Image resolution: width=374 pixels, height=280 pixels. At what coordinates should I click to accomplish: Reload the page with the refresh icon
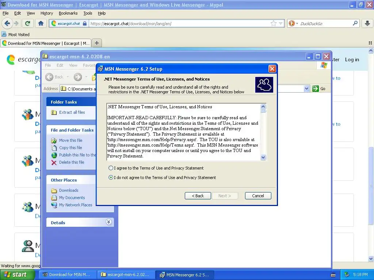[28, 23]
